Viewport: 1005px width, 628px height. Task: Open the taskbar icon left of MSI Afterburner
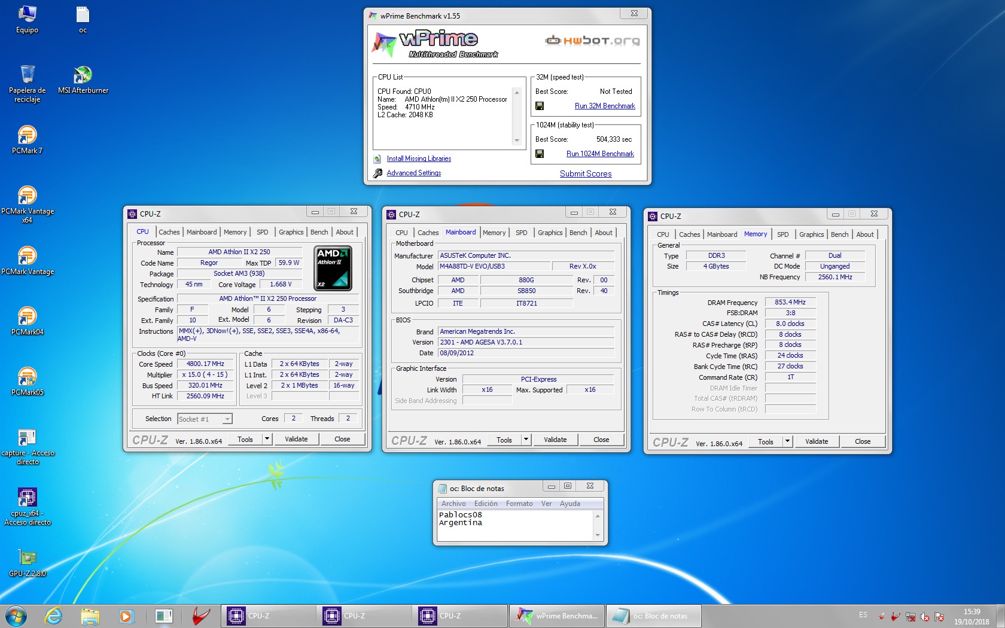point(163,616)
